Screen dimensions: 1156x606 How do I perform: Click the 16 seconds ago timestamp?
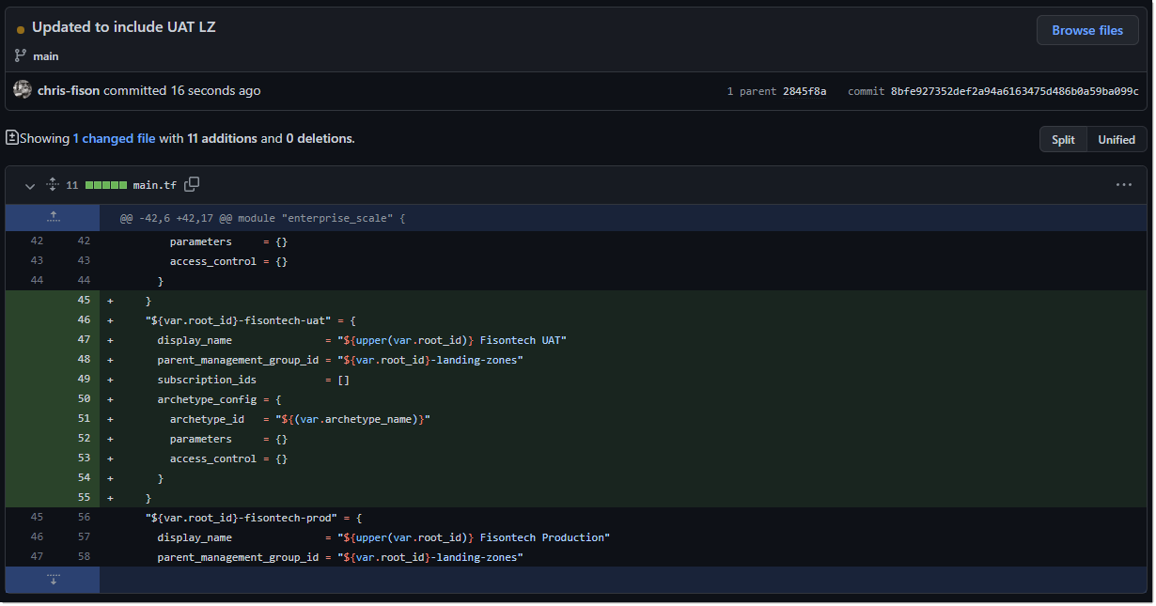[x=215, y=91]
